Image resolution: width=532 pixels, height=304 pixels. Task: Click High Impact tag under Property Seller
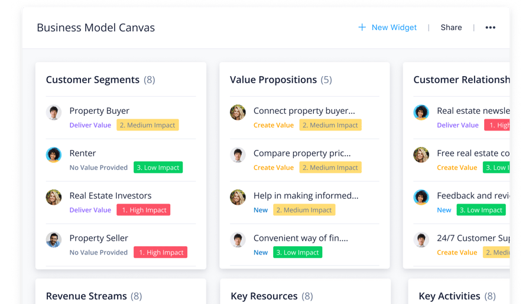tap(160, 252)
